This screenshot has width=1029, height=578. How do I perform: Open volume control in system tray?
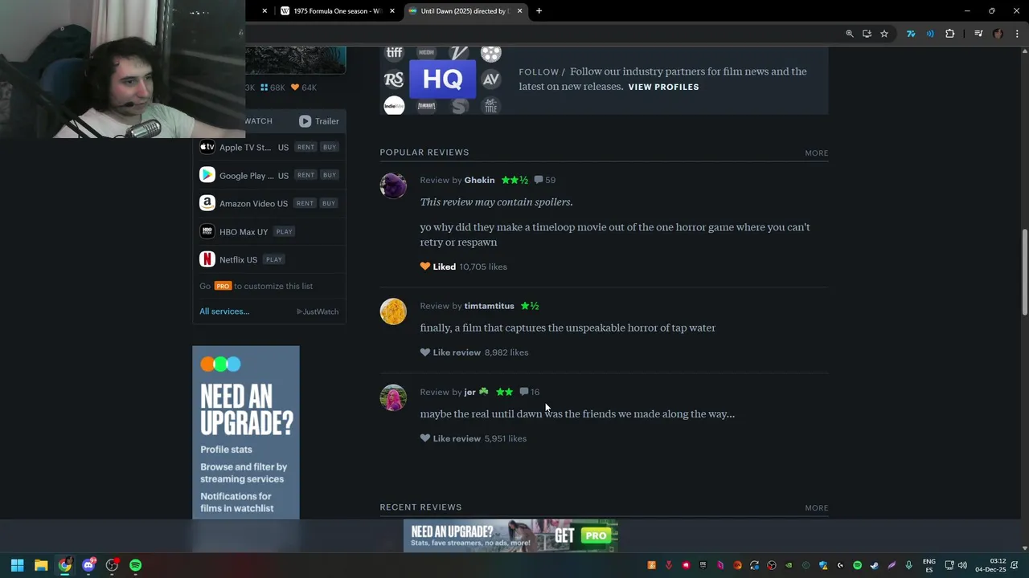point(962,565)
